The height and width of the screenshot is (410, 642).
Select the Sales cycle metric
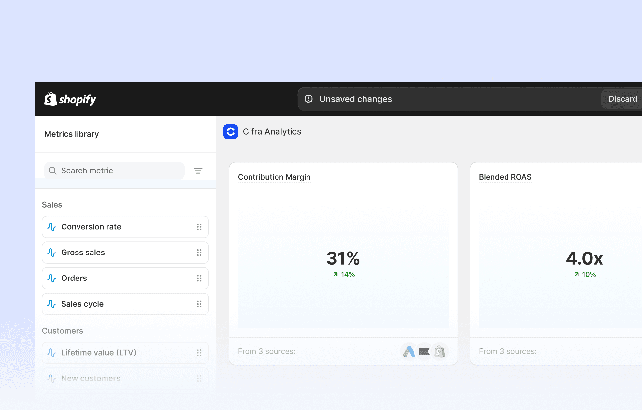(x=125, y=304)
